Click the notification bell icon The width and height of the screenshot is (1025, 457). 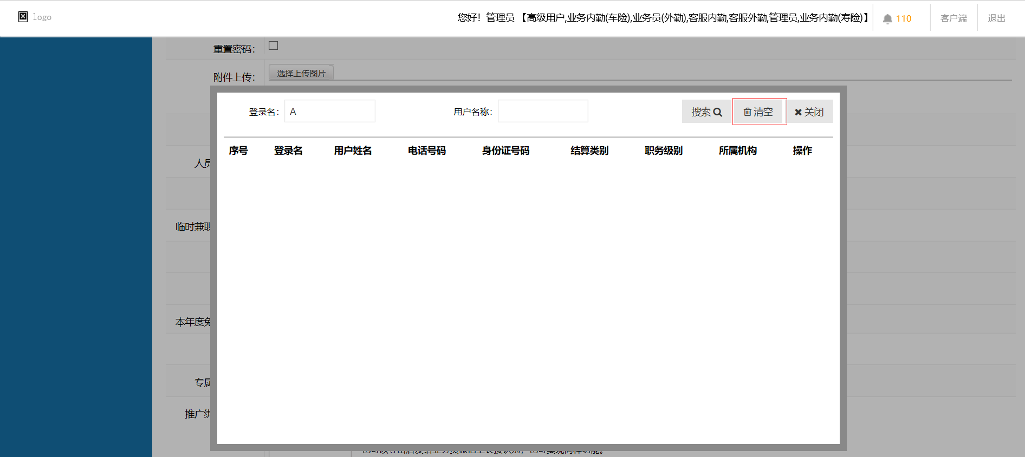tap(887, 19)
